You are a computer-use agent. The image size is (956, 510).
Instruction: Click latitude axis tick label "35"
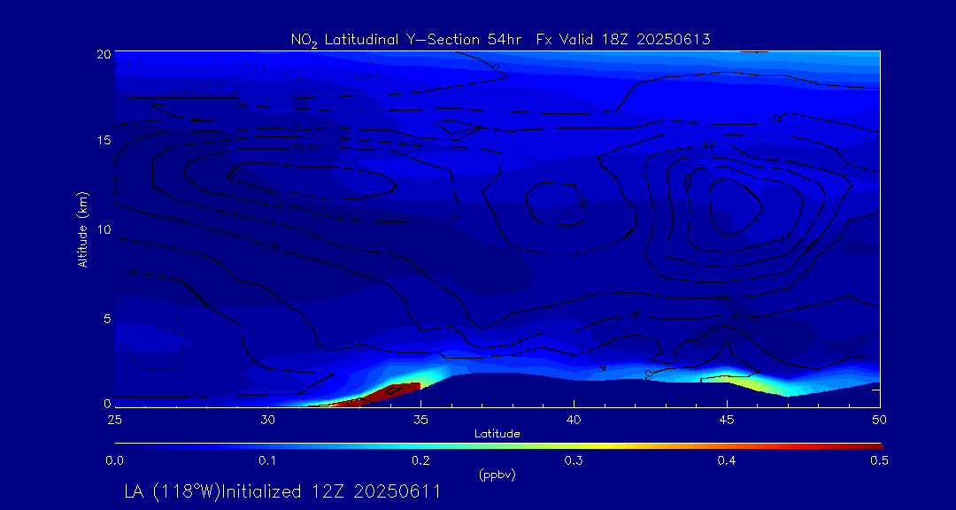420,419
